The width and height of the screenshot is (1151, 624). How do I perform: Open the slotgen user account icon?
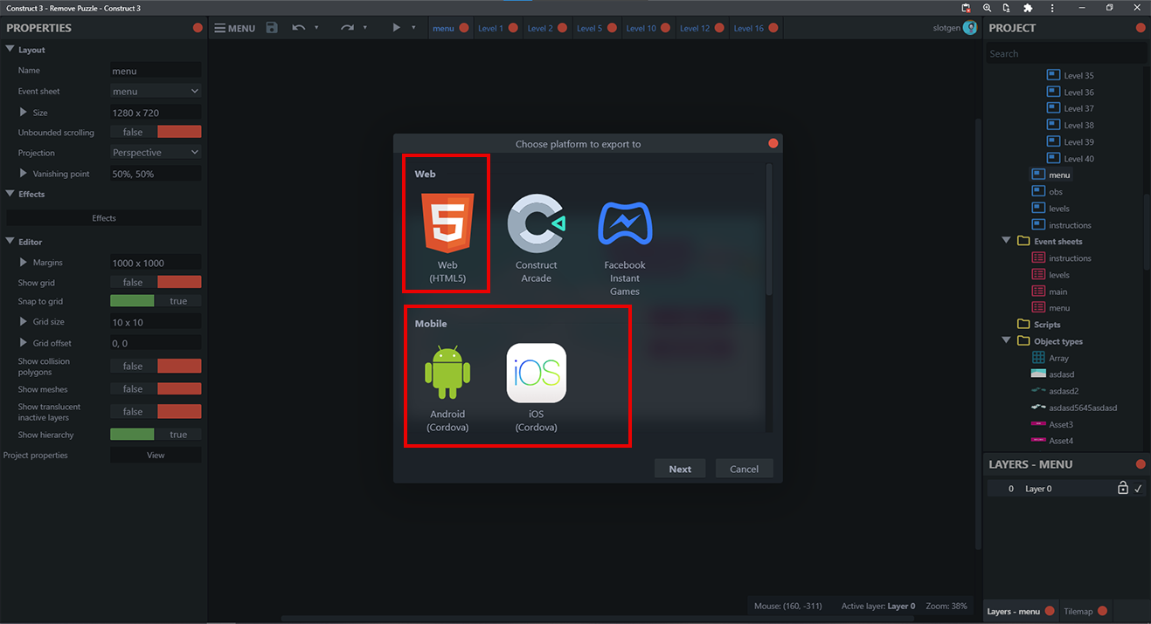coord(969,28)
